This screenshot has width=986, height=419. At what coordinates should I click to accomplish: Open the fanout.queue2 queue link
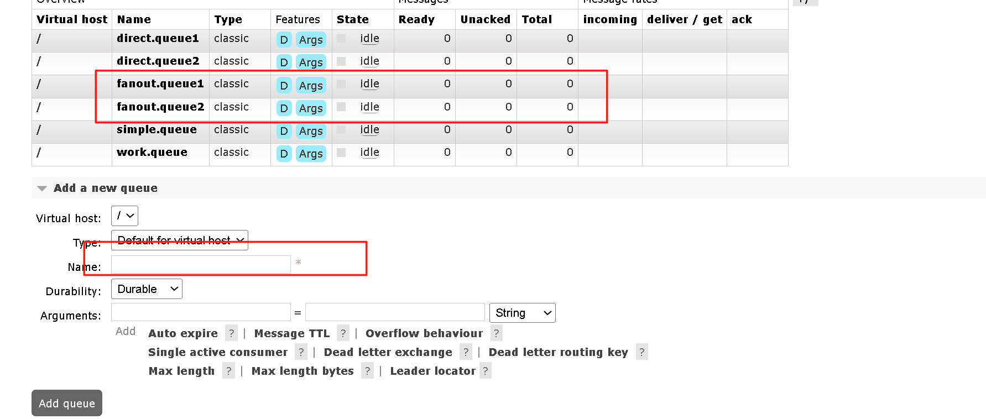point(160,107)
